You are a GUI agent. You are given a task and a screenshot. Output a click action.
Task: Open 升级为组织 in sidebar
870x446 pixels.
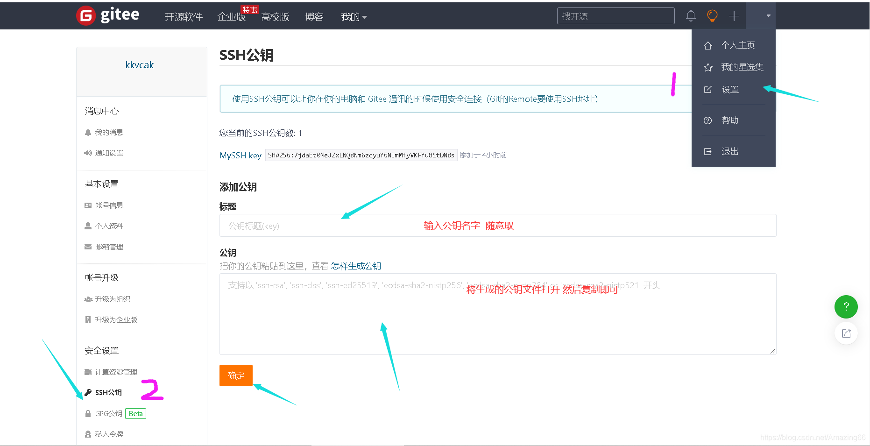pyautogui.click(x=113, y=299)
